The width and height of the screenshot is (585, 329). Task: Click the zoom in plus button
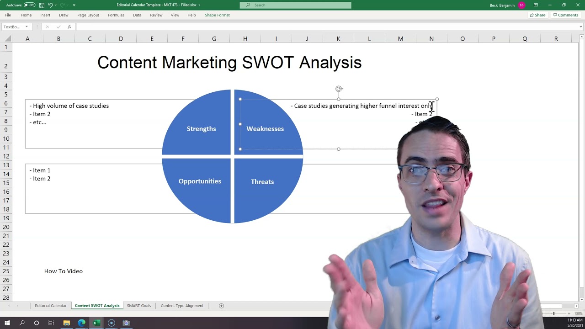tap(569, 313)
